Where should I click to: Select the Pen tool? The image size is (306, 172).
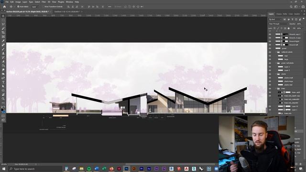(3, 78)
